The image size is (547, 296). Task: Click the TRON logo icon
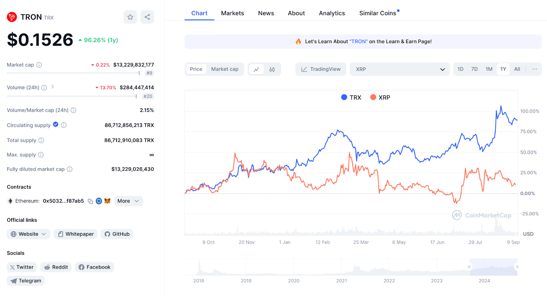12,17
